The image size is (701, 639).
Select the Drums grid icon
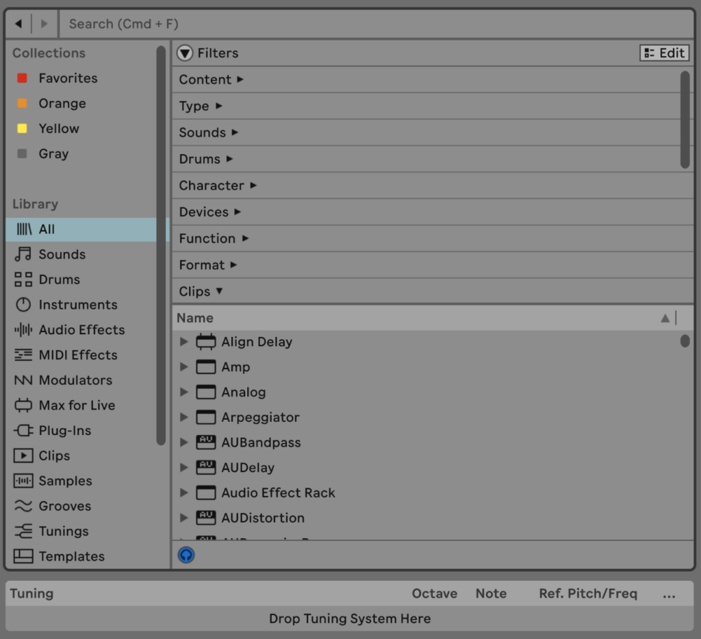click(x=23, y=279)
